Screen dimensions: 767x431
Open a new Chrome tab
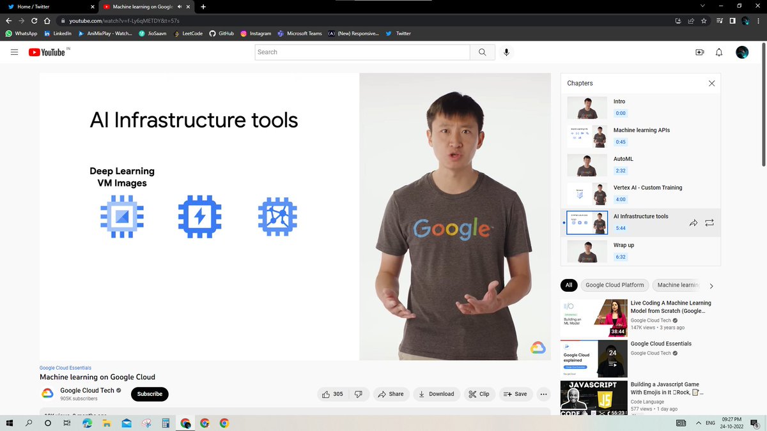tap(203, 6)
